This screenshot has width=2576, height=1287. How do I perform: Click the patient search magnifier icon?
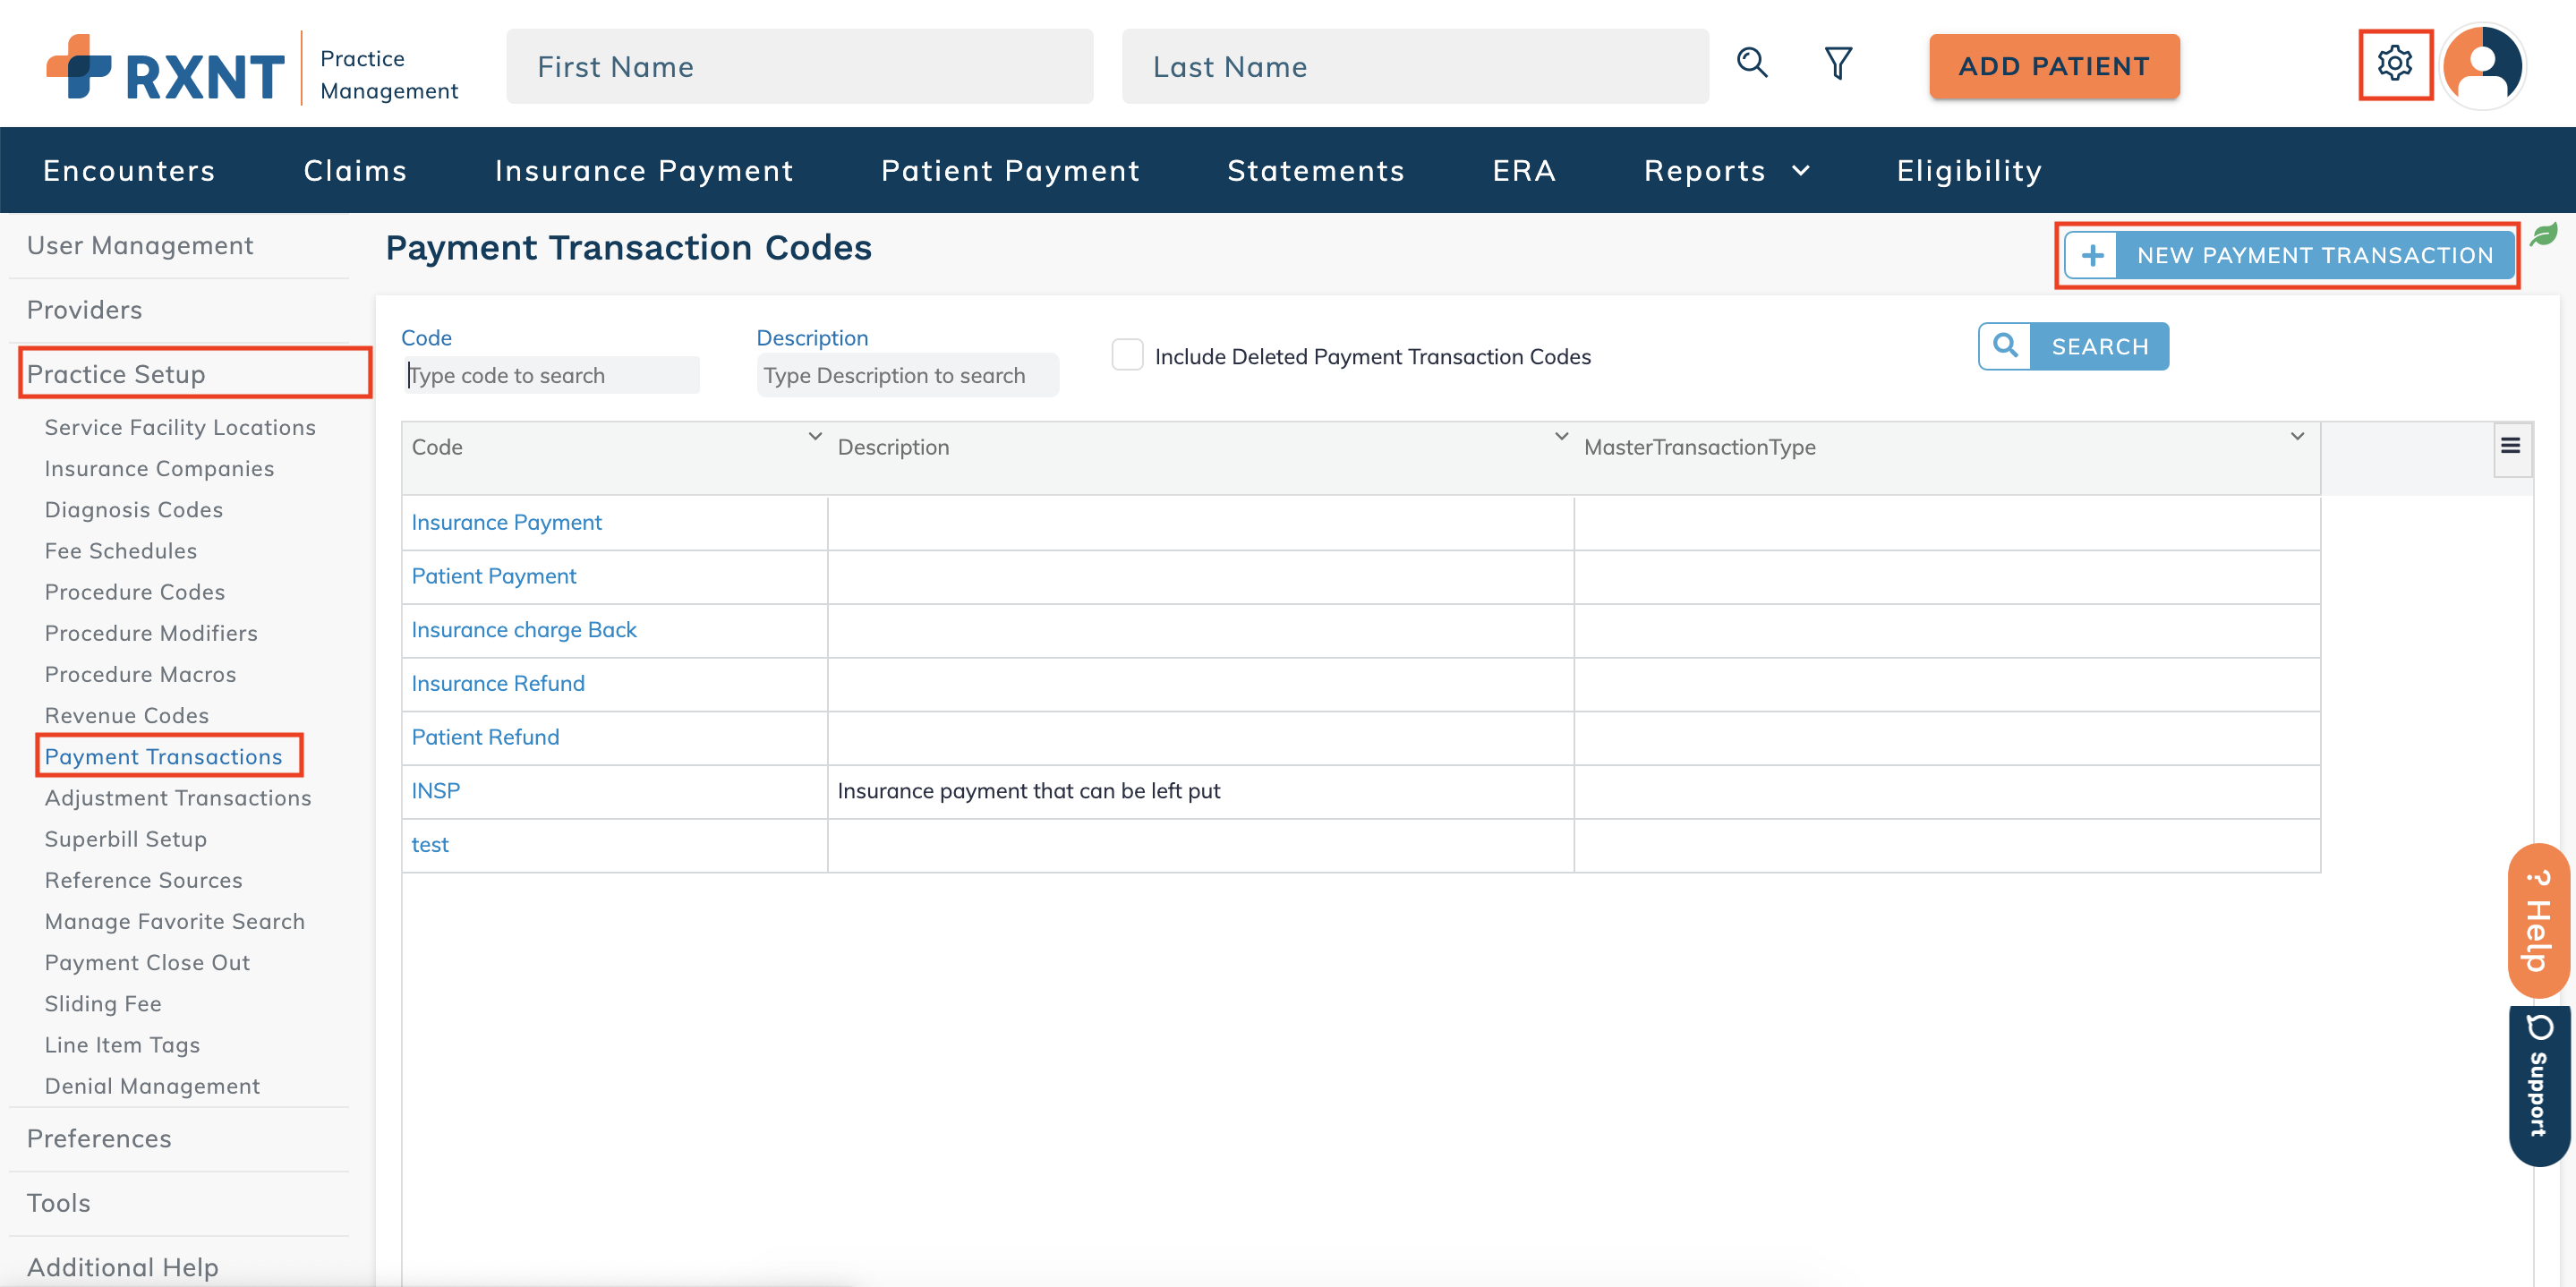(x=1752, y=63)
